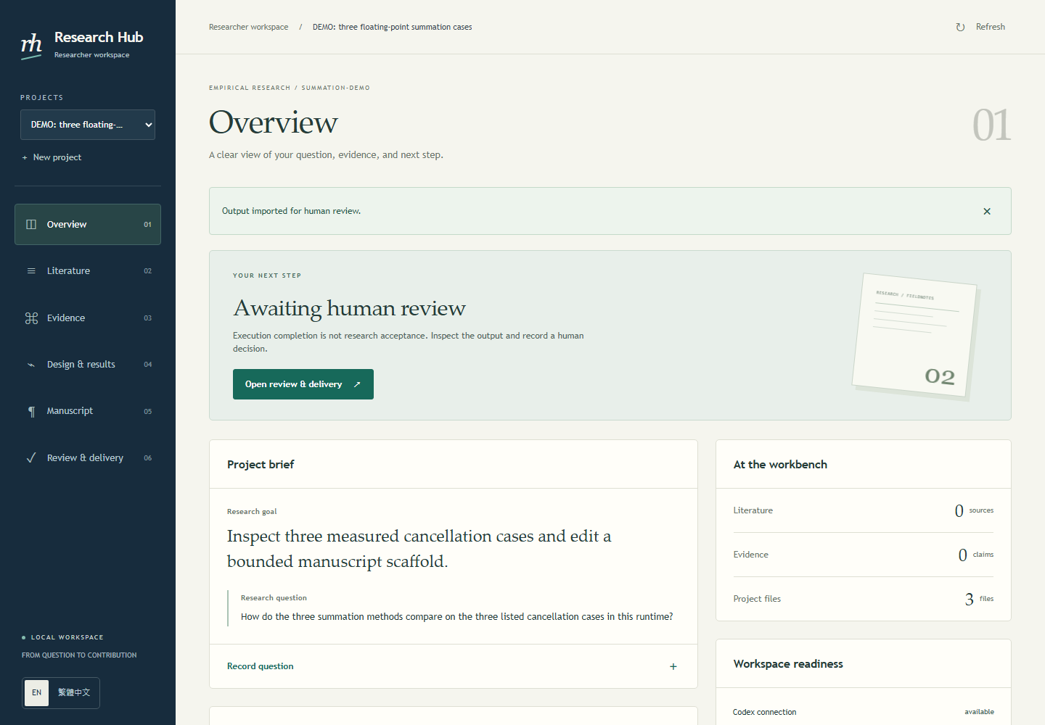
Task: Go to the Literature section
Action: click(88, 271)
